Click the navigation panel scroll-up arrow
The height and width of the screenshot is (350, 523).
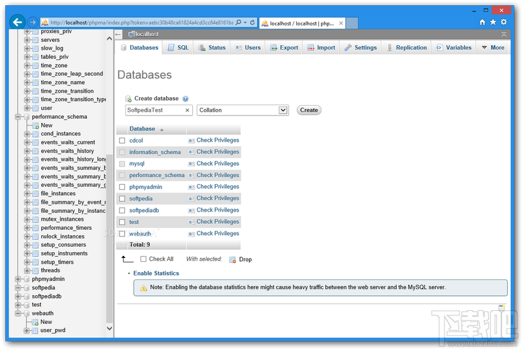coord(109,39)
